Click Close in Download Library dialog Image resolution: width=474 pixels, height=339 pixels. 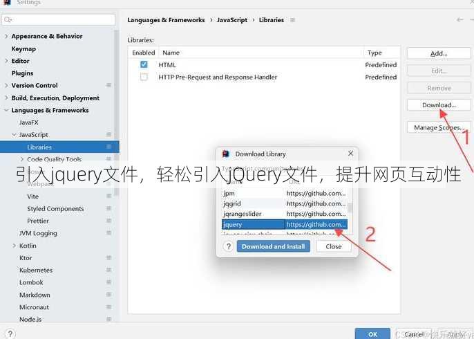pyautogui.click(x=334, y=246)
